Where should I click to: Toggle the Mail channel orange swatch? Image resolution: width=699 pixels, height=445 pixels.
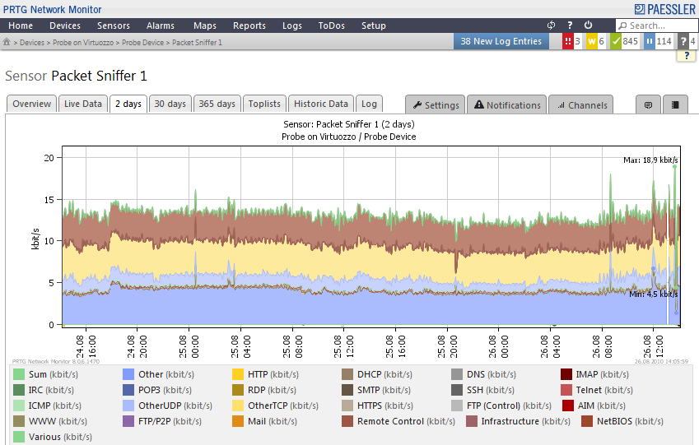(238, 421)
